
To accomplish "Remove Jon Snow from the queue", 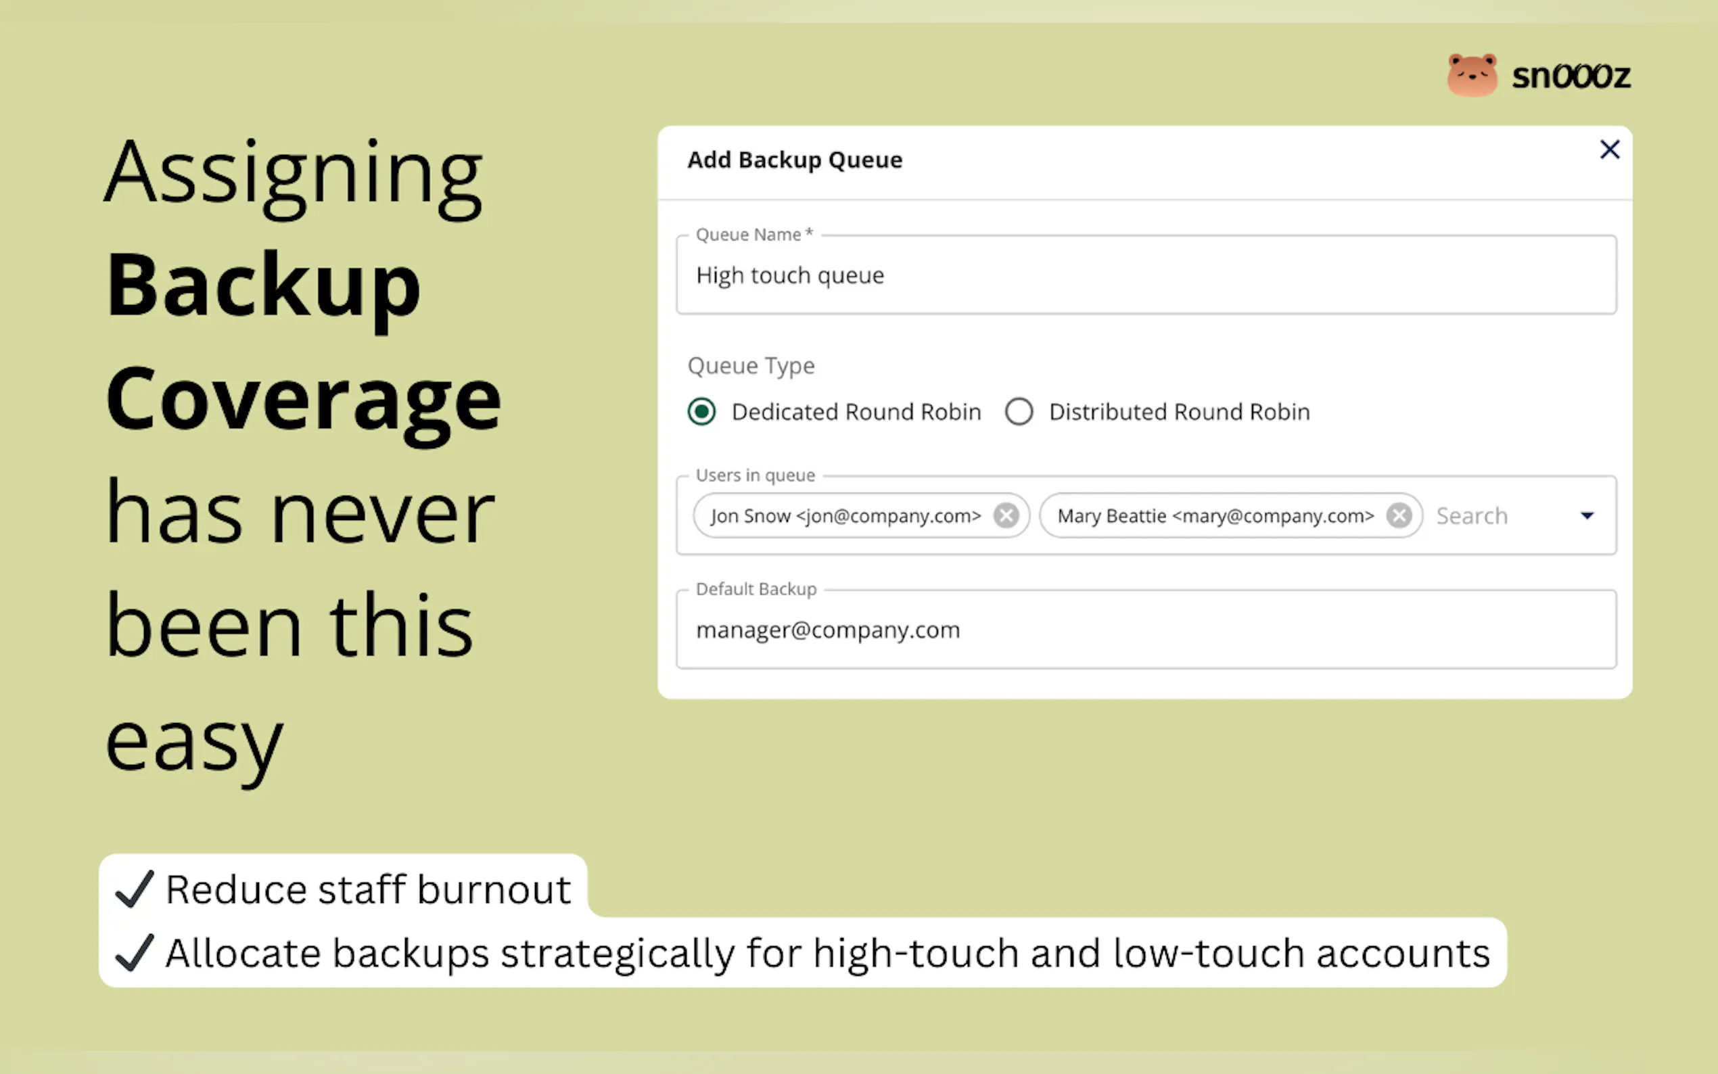I will [1006, 515].
